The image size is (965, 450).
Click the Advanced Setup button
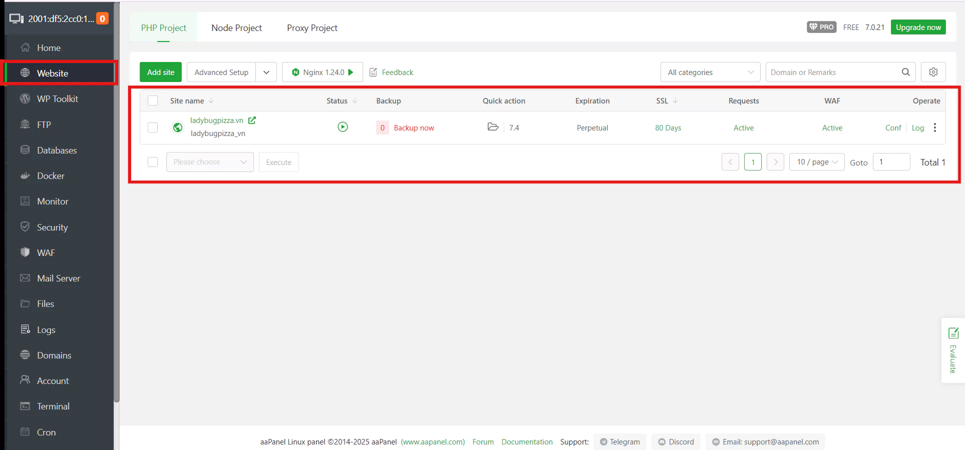[x=221, y=72]
